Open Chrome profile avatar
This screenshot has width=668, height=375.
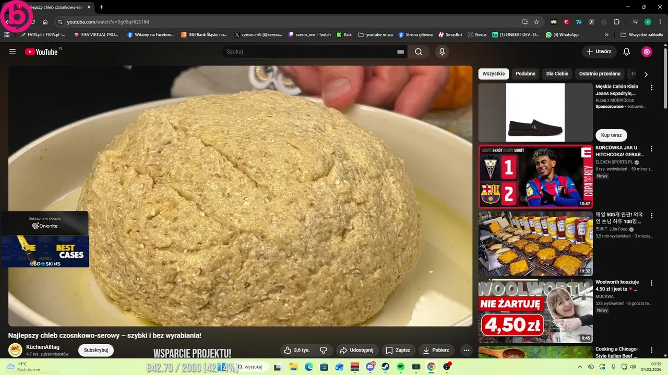[648, 22]
